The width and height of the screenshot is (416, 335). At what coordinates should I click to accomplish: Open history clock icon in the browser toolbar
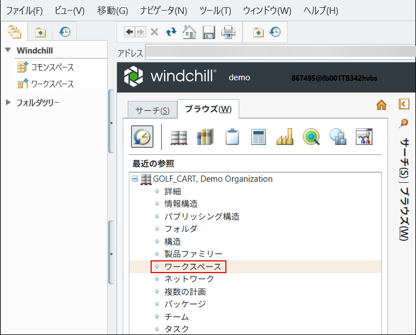[275, 32]
